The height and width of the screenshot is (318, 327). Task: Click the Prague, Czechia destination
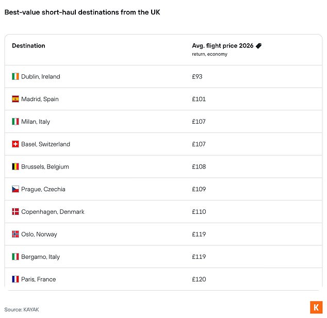point(43,189)
